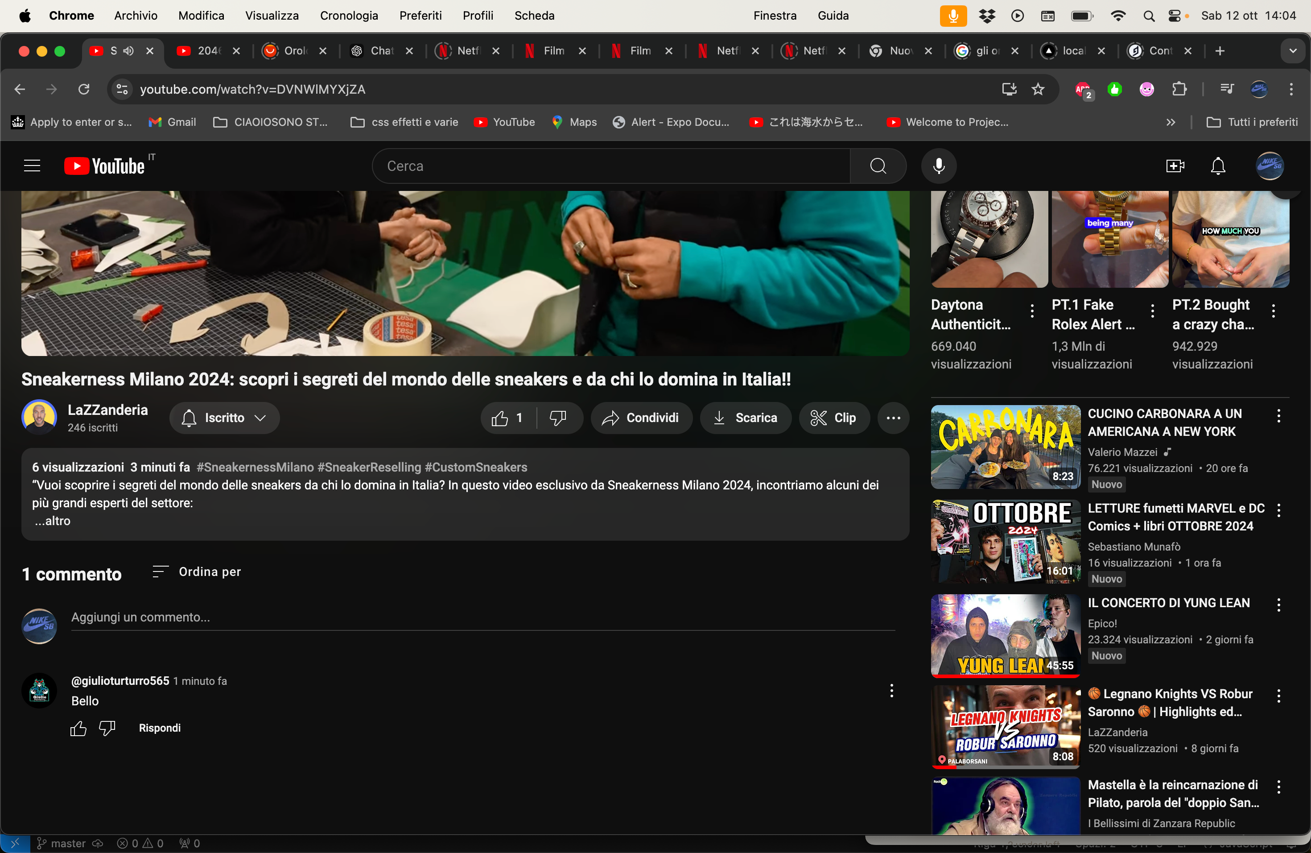
Task: Open the Yung Lean concert thumbnail
Action: [x=1005, y=636]
